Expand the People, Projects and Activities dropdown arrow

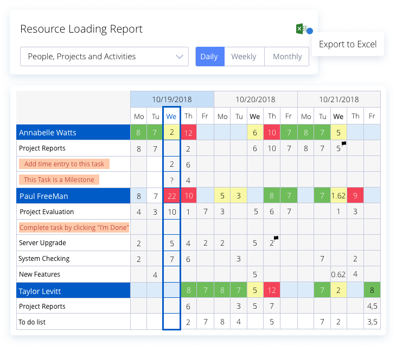tap(180, 57)
